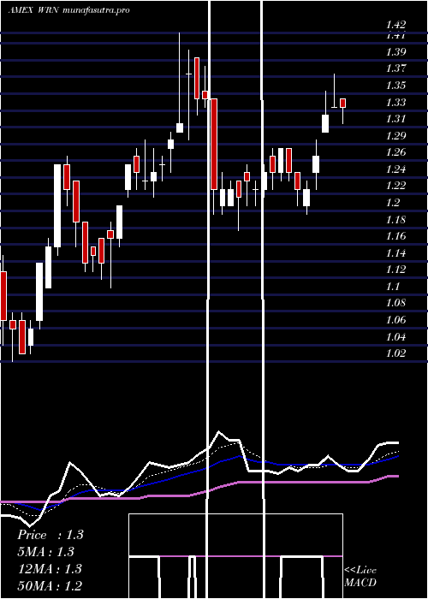Image resolution: width=428 pixels, height=599 pixels.
Task: Click the Price : 1.3 readout
Action: click(50, 535)
